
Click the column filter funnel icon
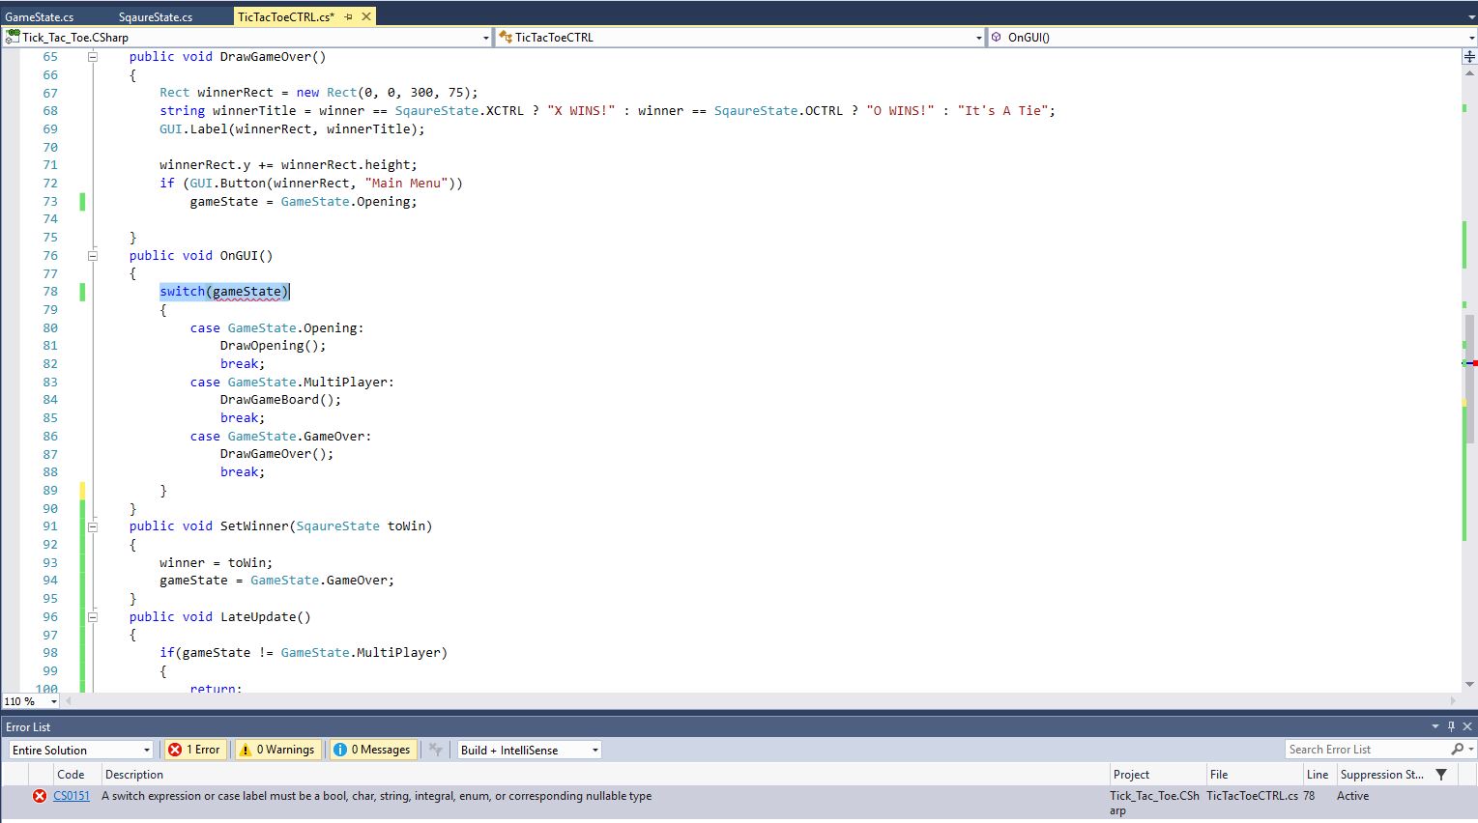(1441, 774)
